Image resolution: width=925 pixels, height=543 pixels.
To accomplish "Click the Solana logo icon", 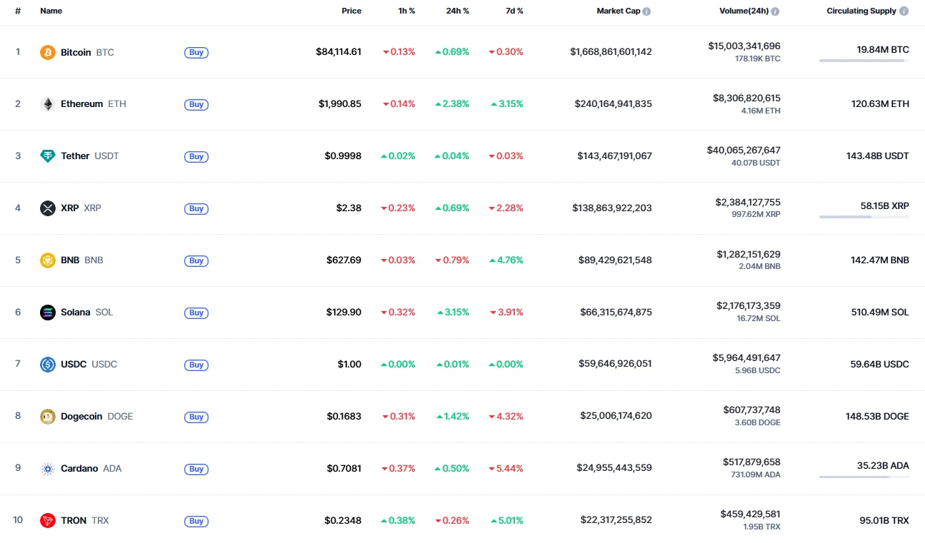I will (x=48, y=313).
